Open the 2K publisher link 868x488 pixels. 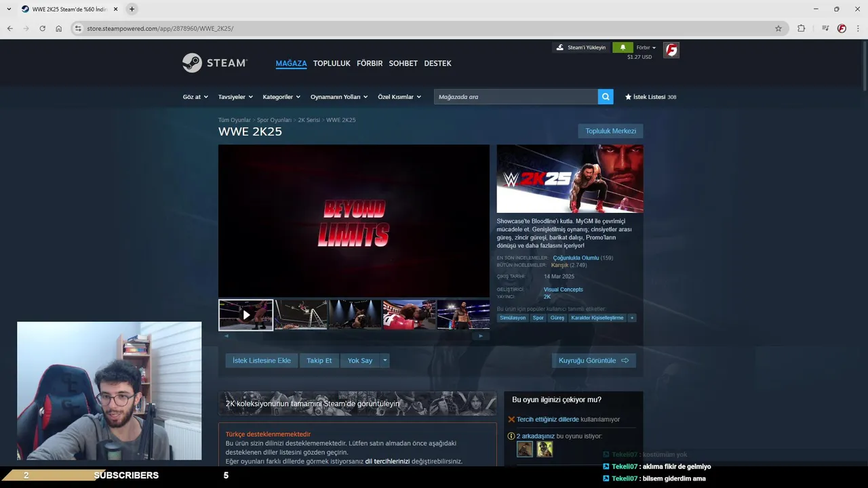pyautogui.click(x=547, y=297)
